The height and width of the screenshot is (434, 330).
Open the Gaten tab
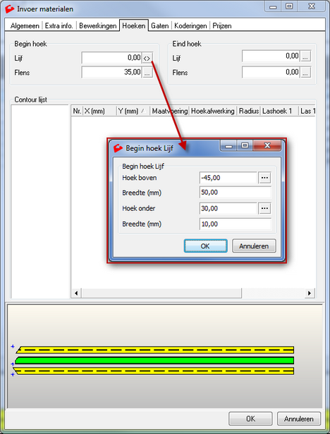click(160, 26)
